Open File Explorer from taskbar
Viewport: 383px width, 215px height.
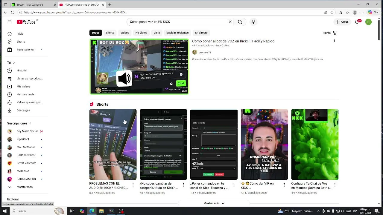pos(101,211)
